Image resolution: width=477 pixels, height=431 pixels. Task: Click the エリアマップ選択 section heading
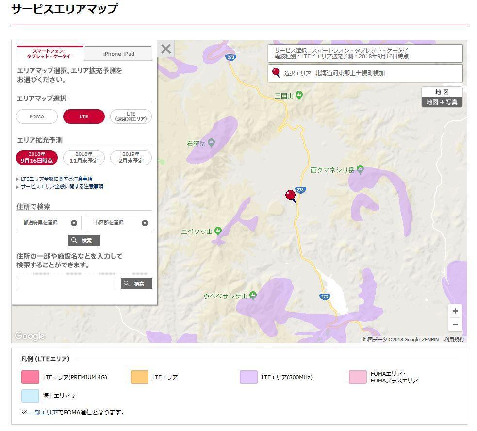click(42, 99)
